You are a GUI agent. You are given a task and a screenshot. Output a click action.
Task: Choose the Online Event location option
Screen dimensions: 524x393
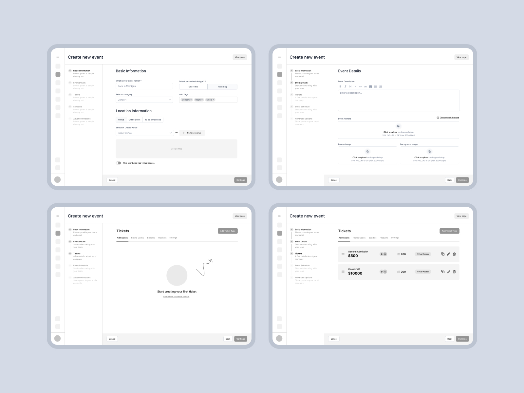pos(134,120)
